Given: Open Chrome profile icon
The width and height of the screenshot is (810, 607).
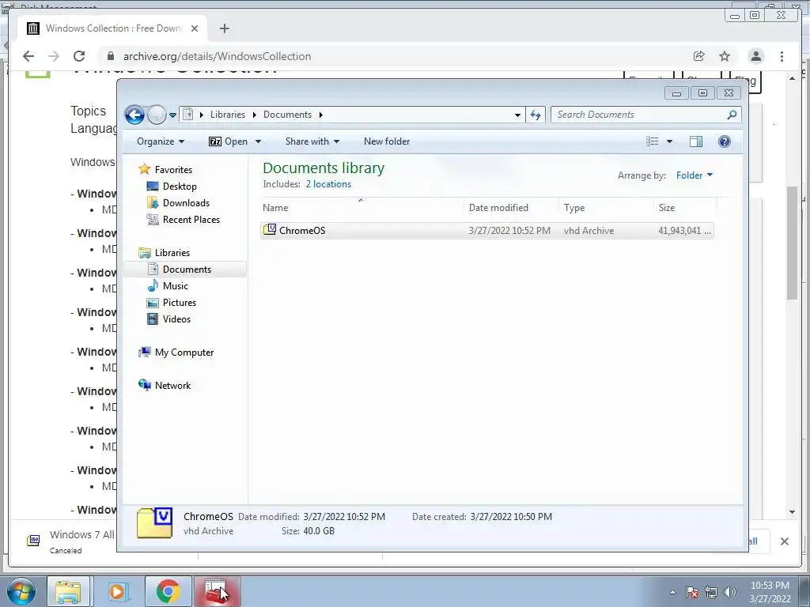Looking at the screenshot, I should (755, 56).
